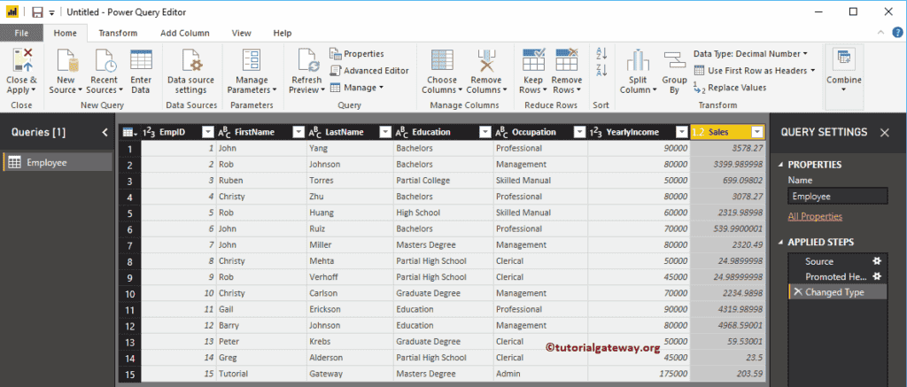907x387 pixels.
Task: Open query Properties
Action: click(357, 54)
